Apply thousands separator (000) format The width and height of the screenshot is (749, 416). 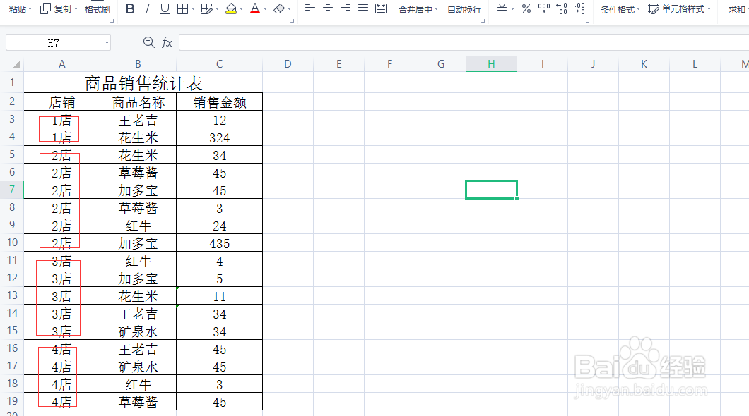(543, 8)
